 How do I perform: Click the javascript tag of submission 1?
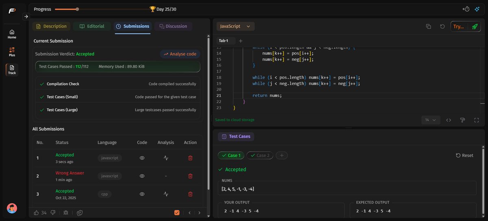(110, 158)
